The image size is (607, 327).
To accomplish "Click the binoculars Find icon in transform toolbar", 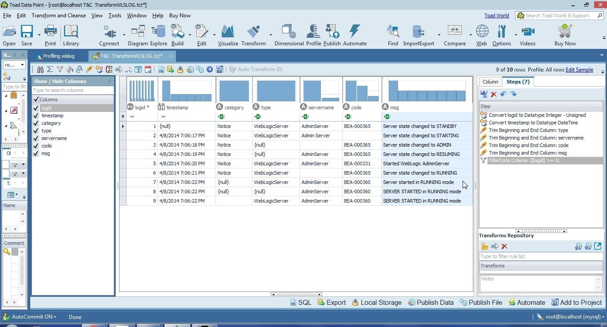I will [x=40, y=69].
